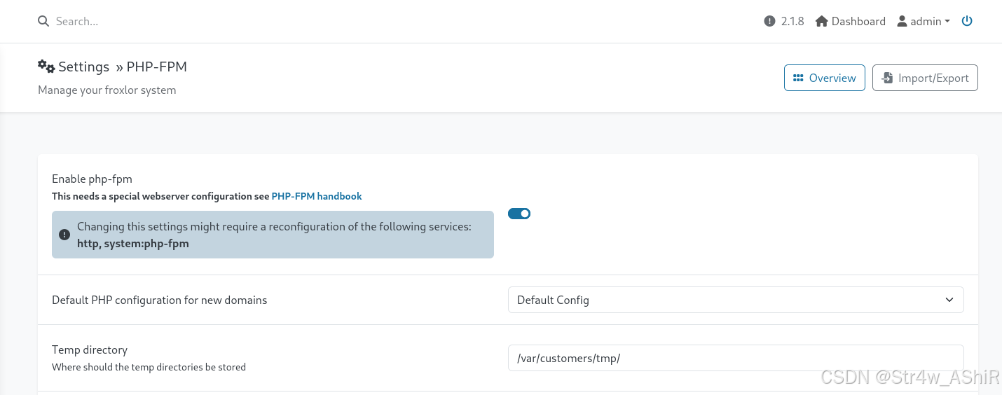Click the Dashboard home icon
The image size is (1002, 395).
click(822, 22)
